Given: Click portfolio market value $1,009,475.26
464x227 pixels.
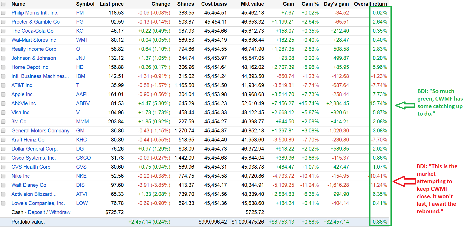Looking at the screenshot, I should (248, 222).
